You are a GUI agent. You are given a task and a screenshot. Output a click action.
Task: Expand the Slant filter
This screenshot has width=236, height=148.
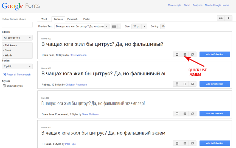[x=7, y=50]
